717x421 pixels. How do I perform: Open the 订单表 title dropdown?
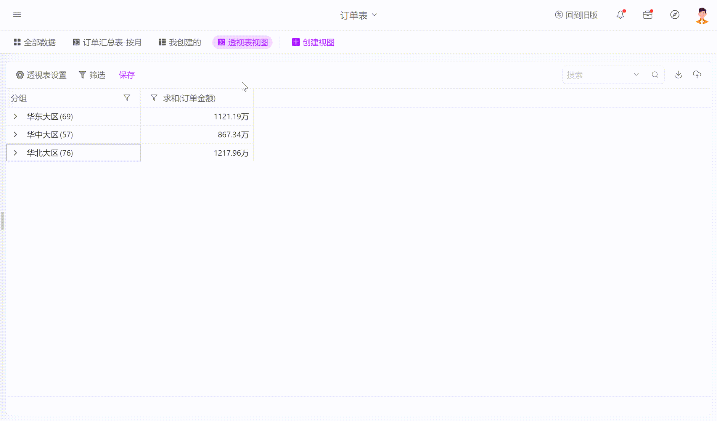(358, 15)
